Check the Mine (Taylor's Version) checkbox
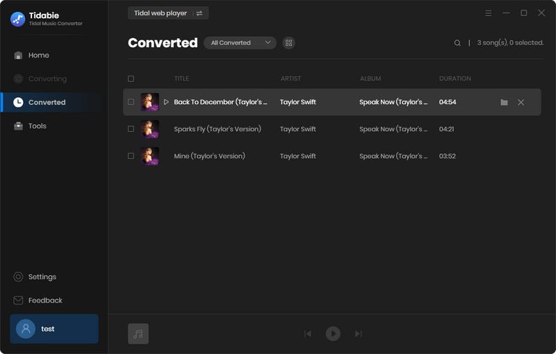The height and width of the screenshot is (354, 556). tap(131, 156)
